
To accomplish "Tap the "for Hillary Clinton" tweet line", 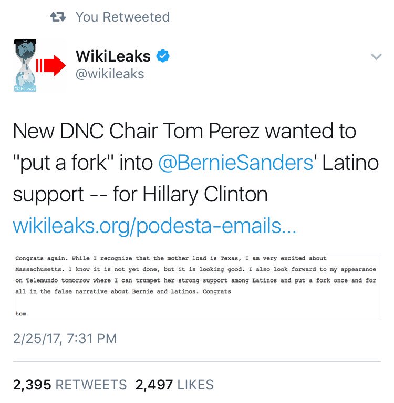I will point(190,194).
